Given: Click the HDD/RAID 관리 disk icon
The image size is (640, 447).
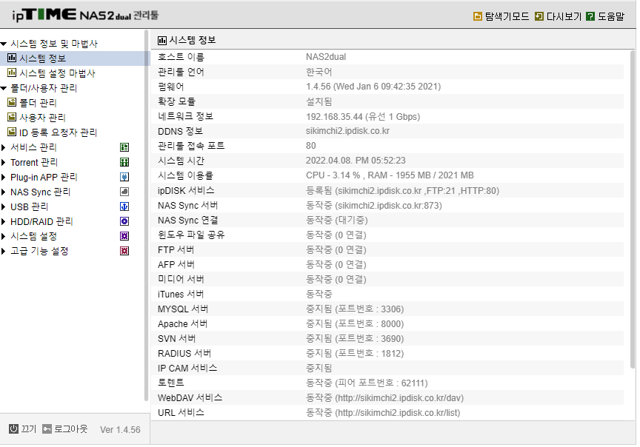Looking at the screenshot, I should (x=124, y=221).
